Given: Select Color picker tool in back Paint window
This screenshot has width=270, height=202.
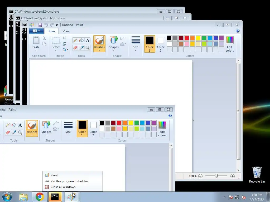Looking at the screenshot, I should point(81,48).
